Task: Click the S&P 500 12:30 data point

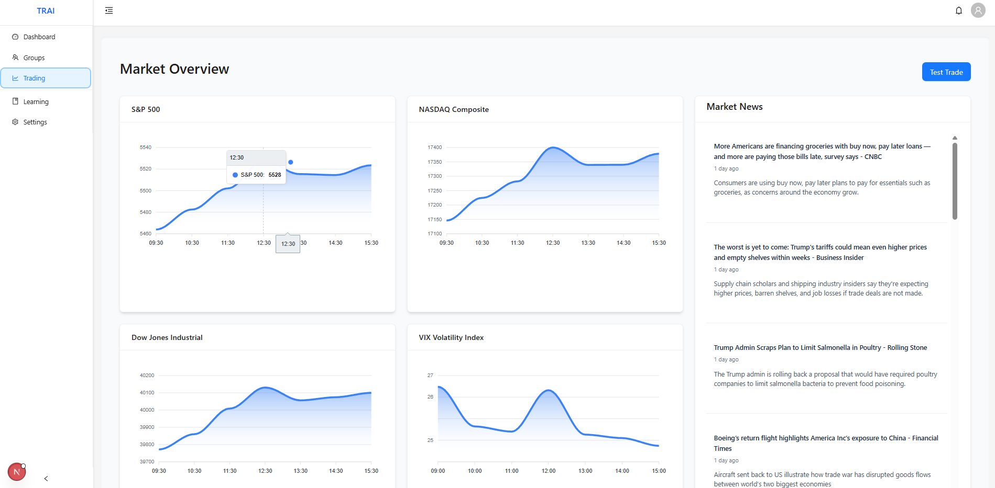Action: click(291, 162)
